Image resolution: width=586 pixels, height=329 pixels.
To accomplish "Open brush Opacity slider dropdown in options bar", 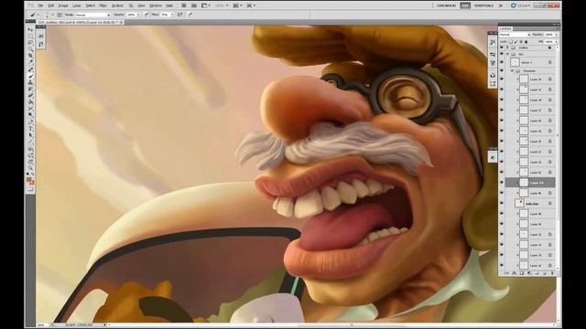I will click(138, 15).
